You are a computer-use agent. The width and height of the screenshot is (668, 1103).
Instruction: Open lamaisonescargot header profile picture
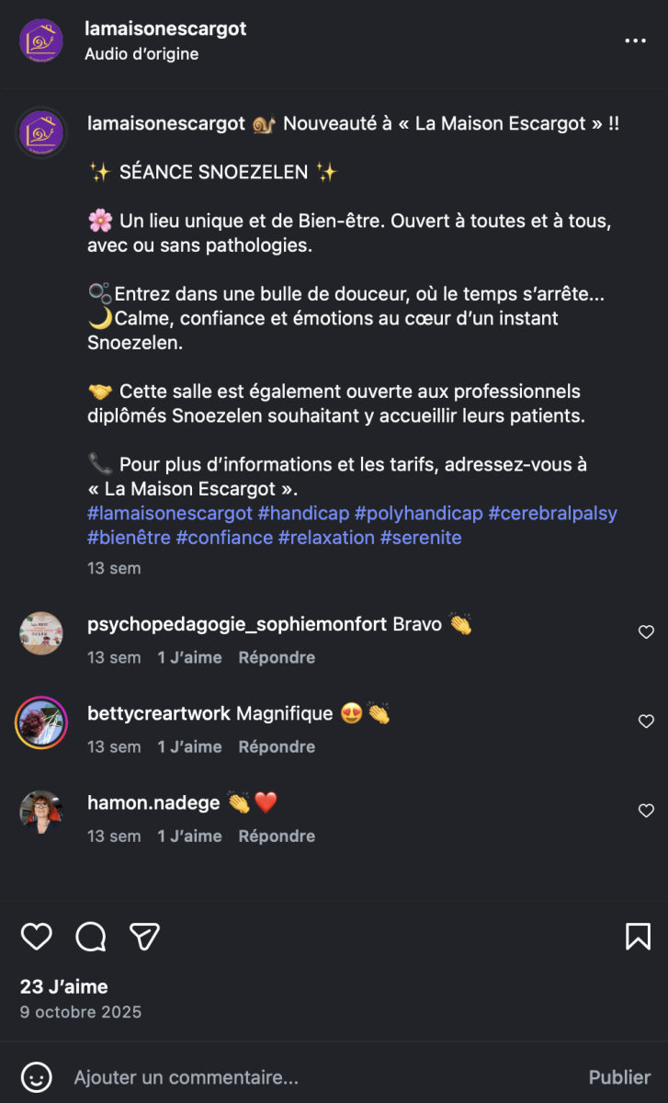point(41,40)
